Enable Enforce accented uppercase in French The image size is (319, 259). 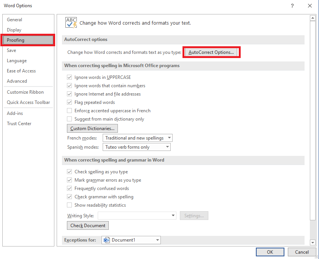(x=69, y=111)
